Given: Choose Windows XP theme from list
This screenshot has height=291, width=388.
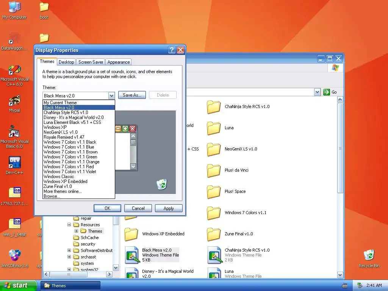Looking at the screenshot, I should click(79, 127).
